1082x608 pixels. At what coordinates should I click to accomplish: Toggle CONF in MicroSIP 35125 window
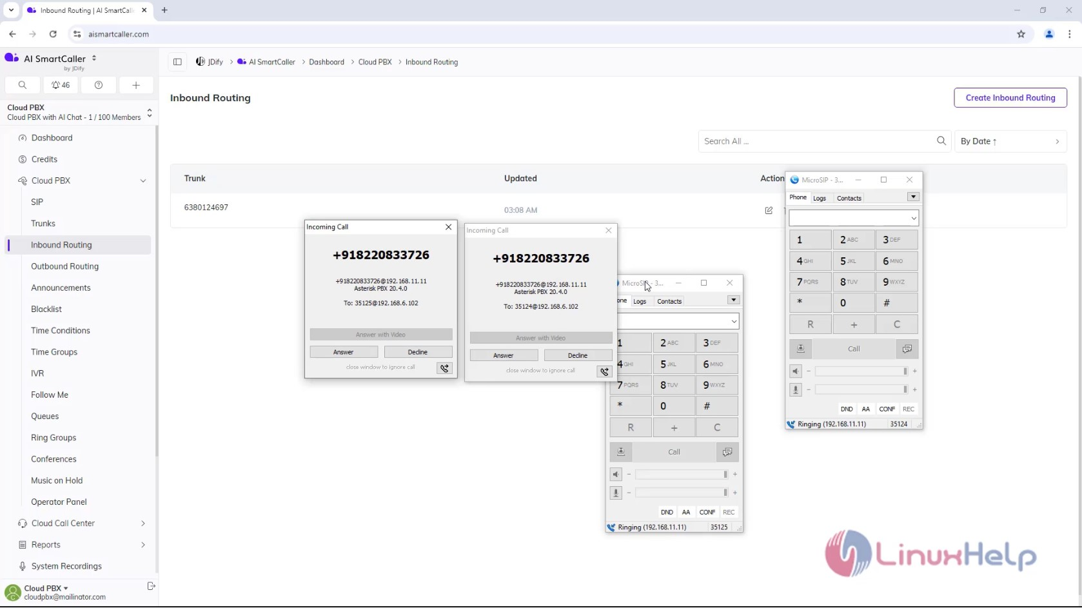click(707, 512)
